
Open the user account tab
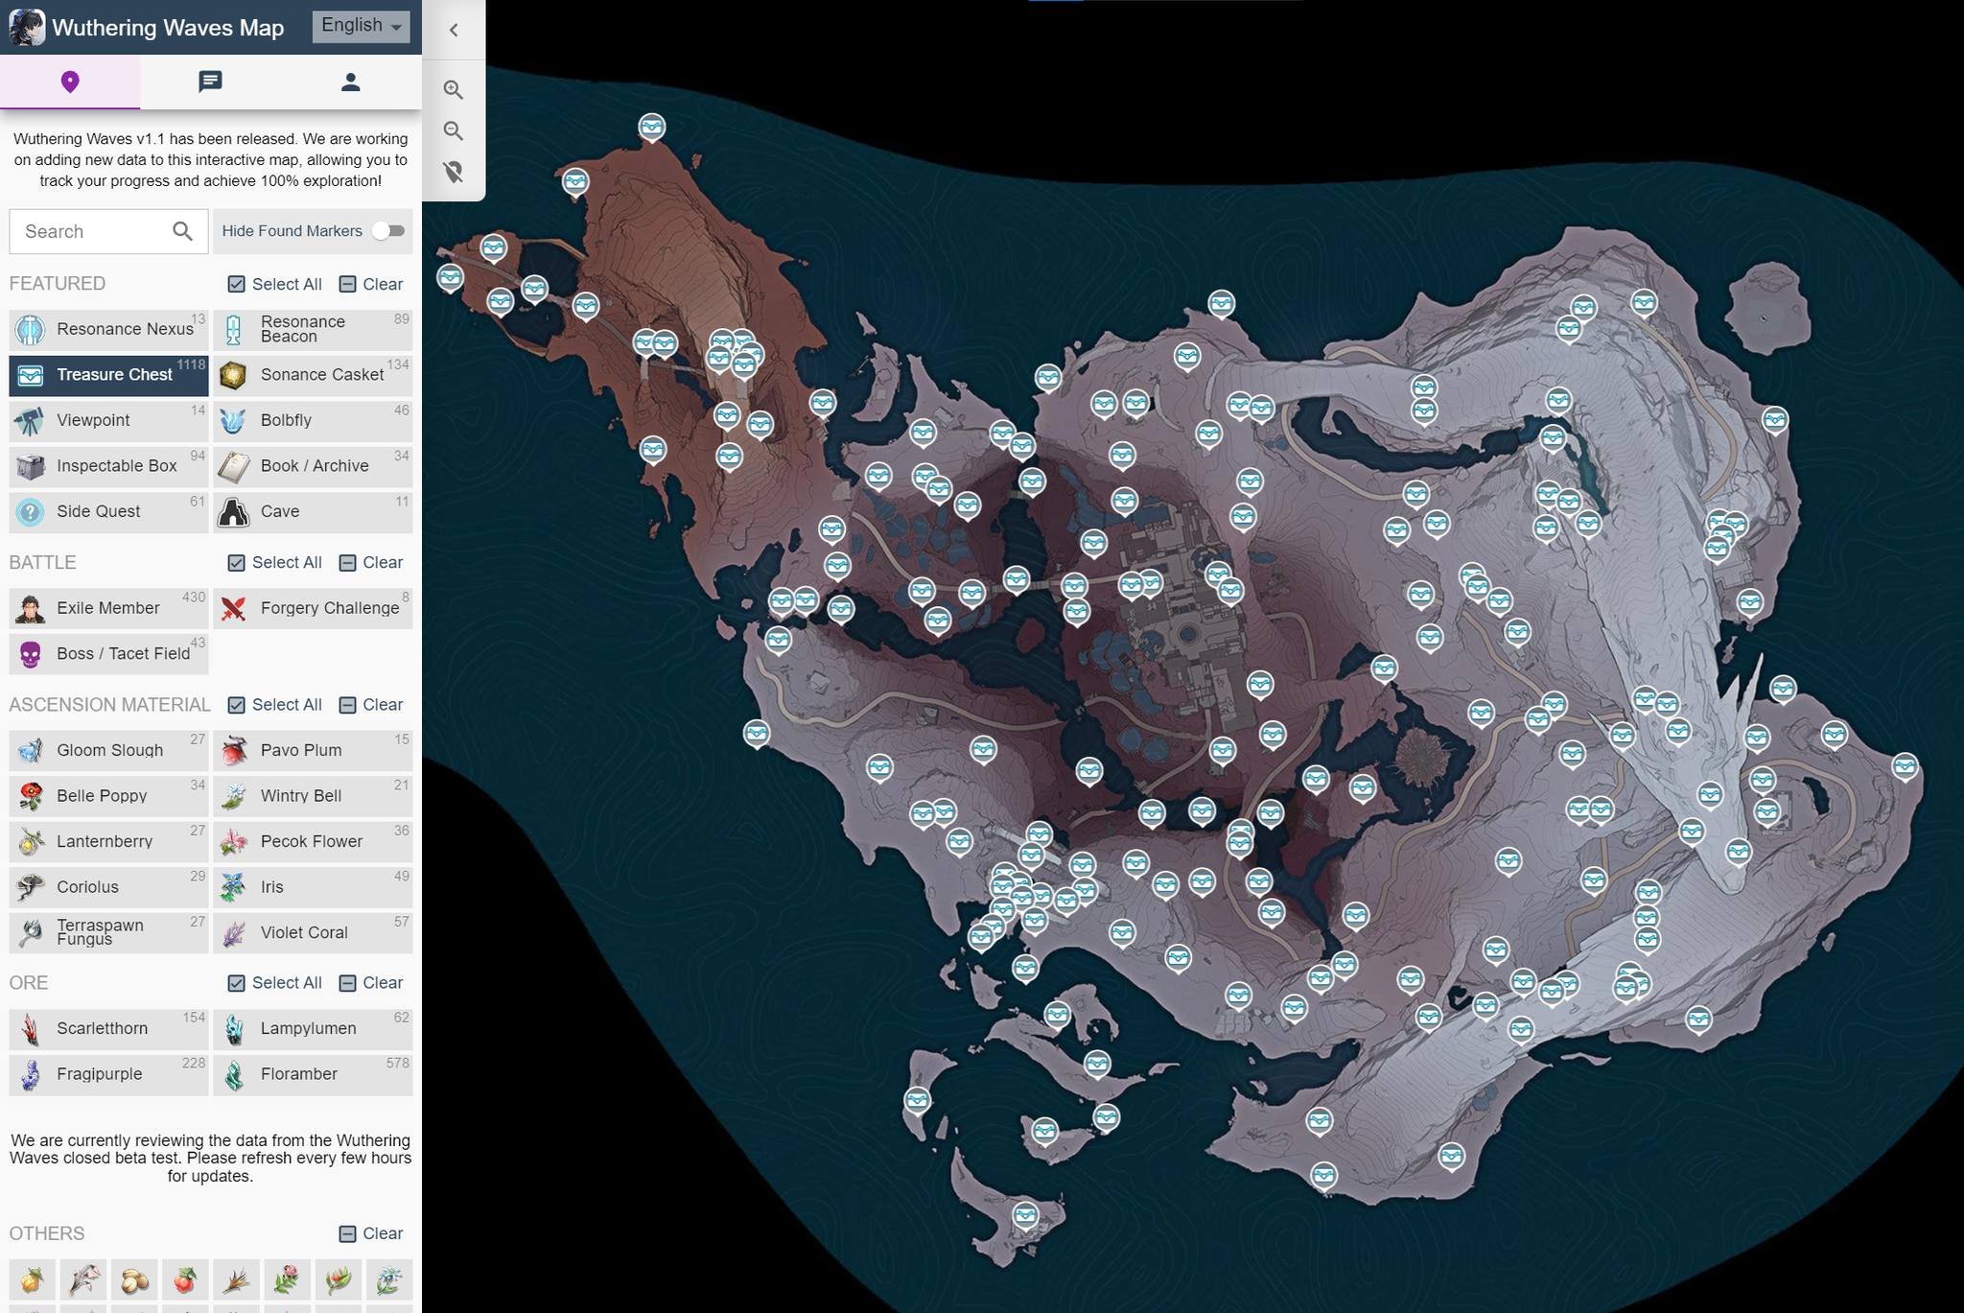point(351,82)
